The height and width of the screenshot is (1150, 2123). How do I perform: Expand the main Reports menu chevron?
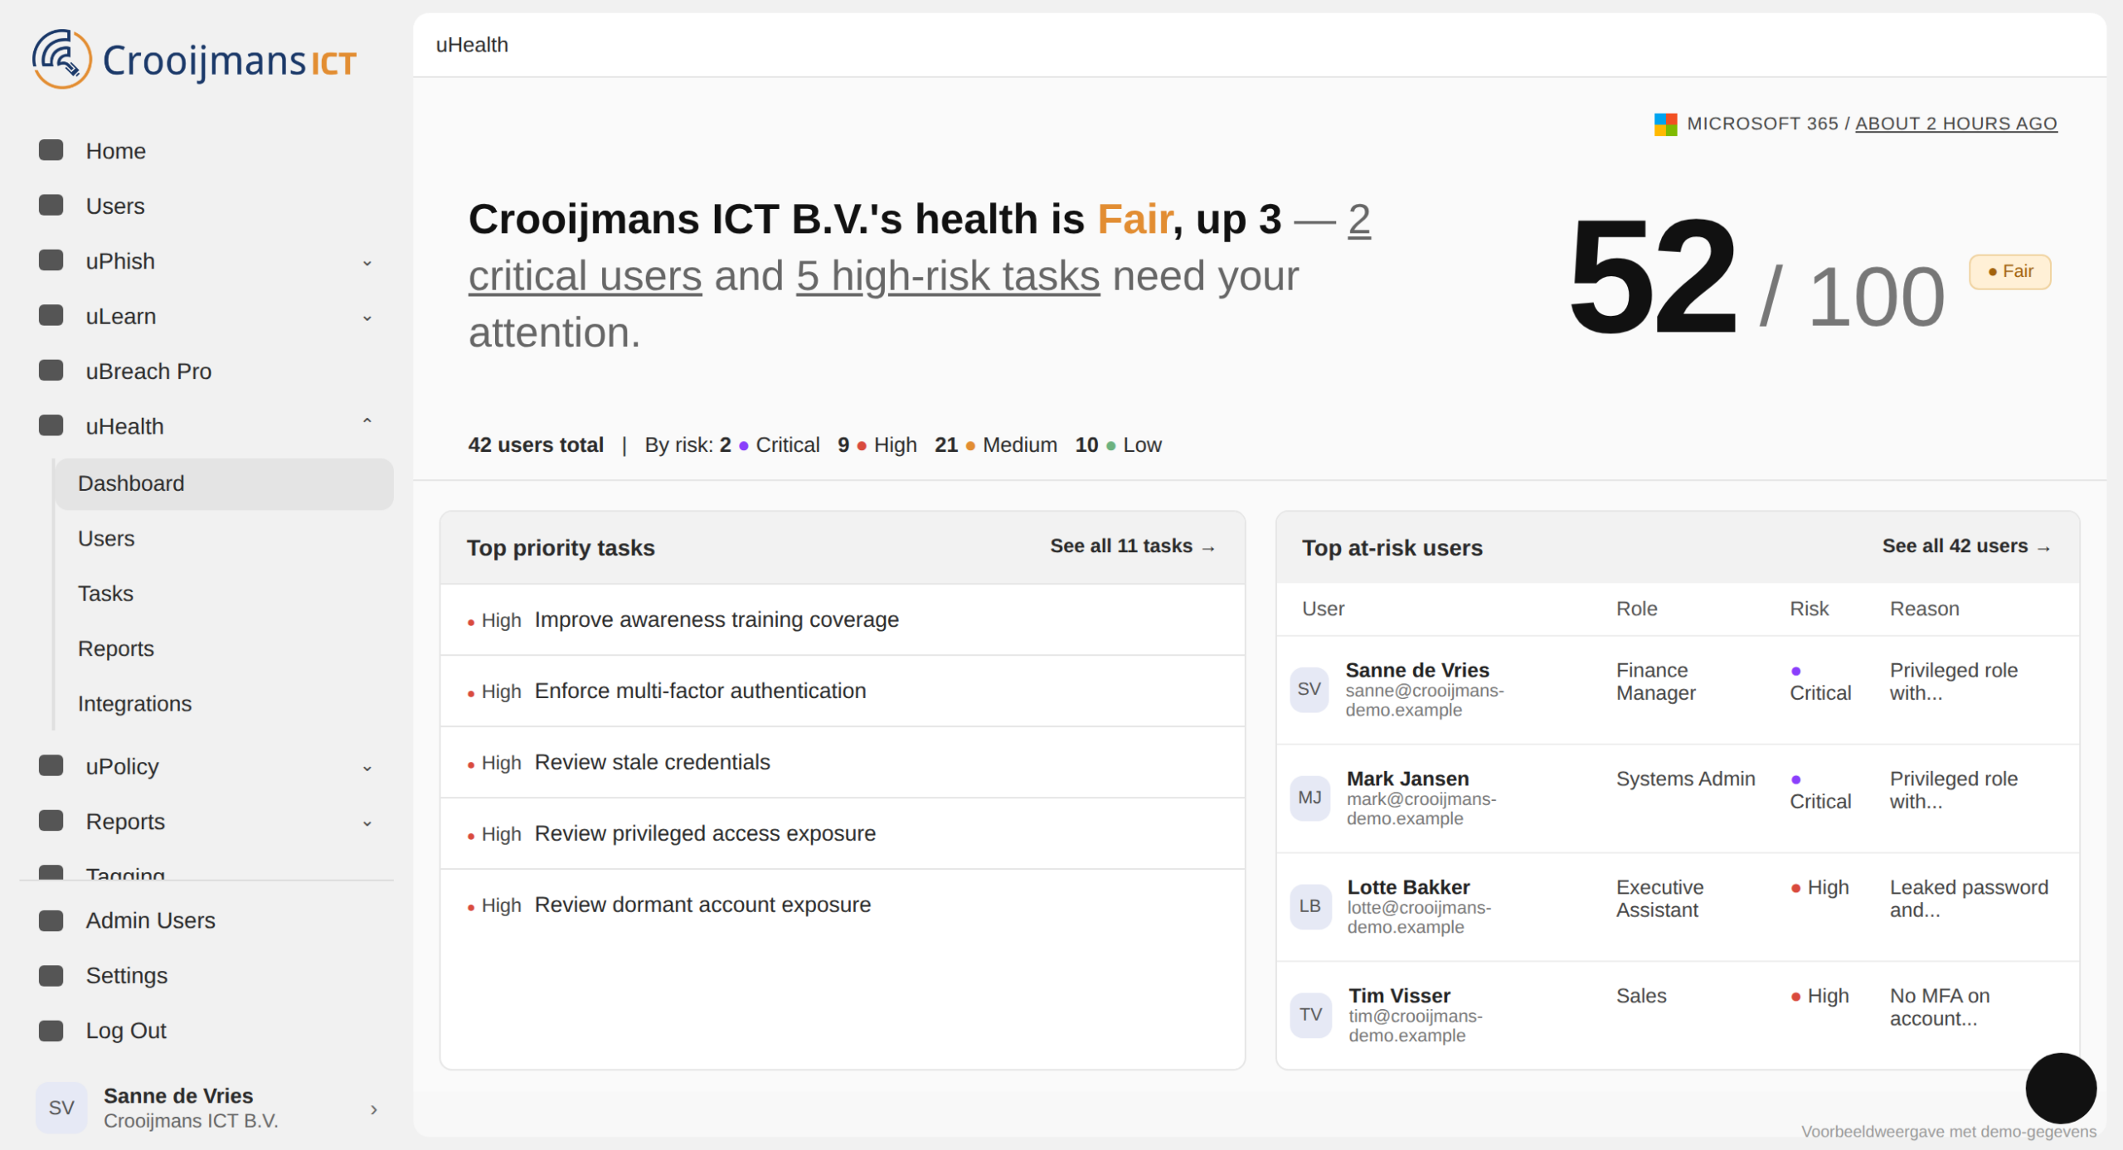tap(367, 823)
